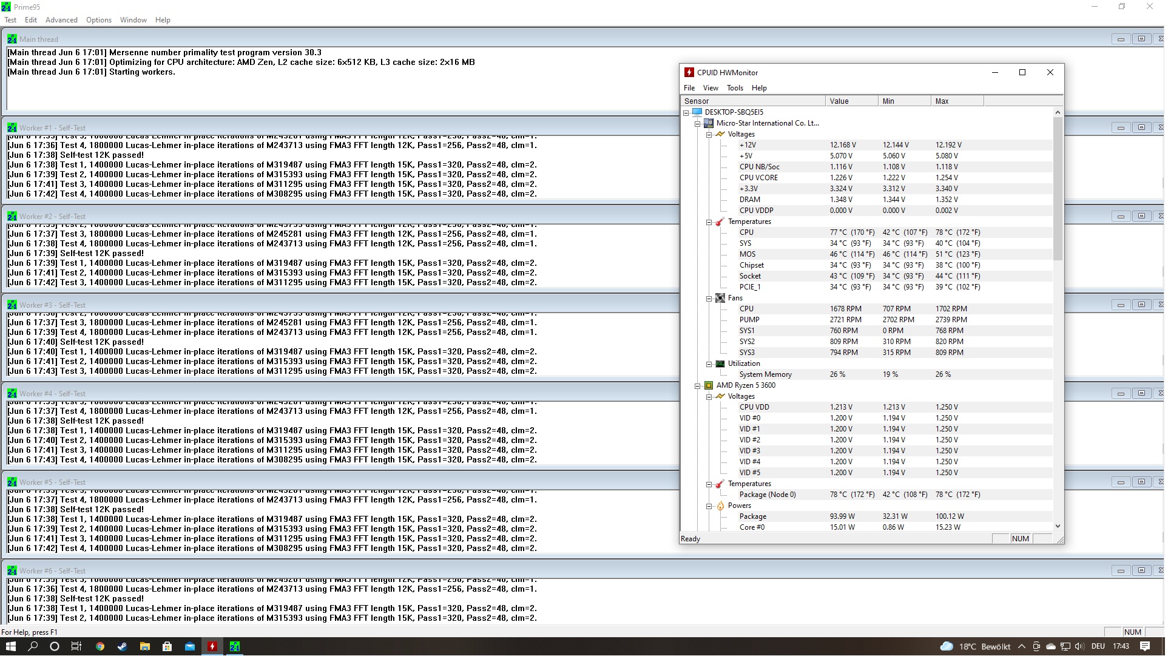Collapse the motherboard Voltages tree node

coord(709,135)
